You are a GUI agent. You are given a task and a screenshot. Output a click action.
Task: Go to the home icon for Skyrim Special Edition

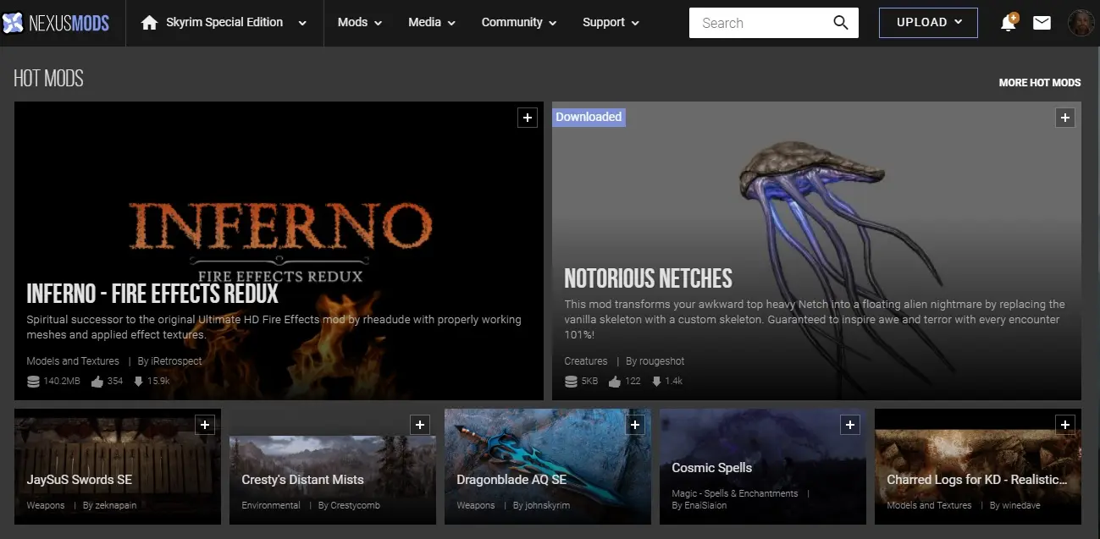150,23
